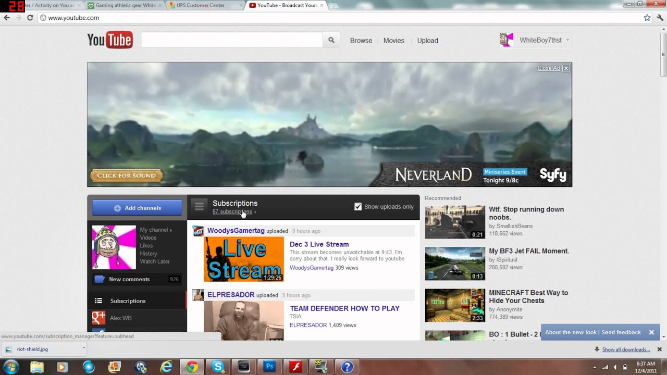Expand the WhiteBoy7thst account dropdown
The height and width of the screenshot is (375, 667).
click(x=567, y=40)
